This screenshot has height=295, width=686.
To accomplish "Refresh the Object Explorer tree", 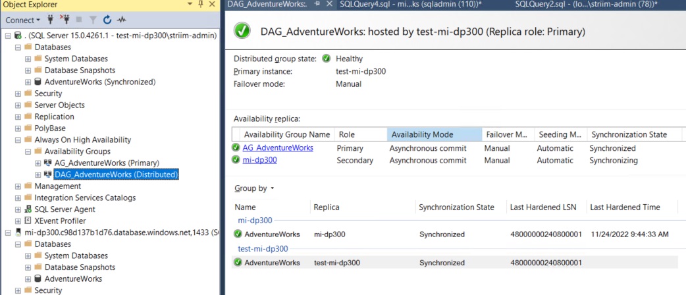I will click(107, 20).
